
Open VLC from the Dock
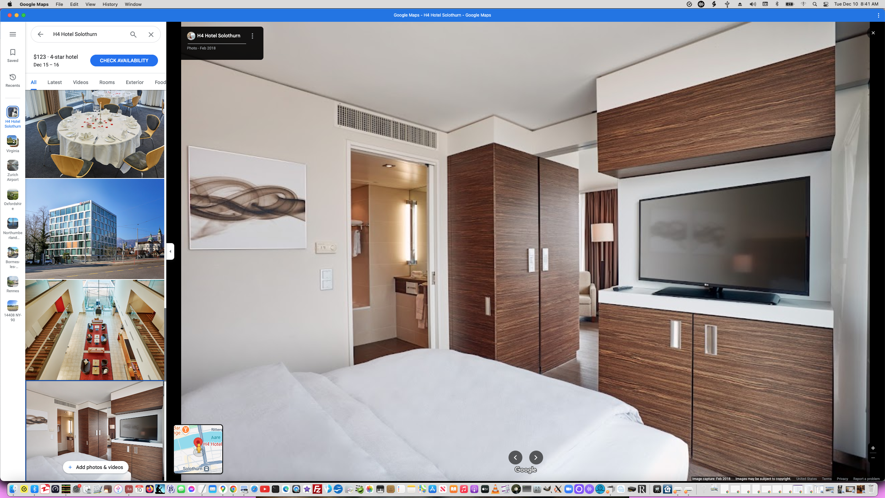coord(495,489)
